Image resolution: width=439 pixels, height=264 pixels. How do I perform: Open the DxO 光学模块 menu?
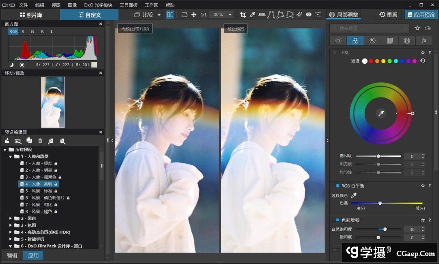click(x=98, y=5)
